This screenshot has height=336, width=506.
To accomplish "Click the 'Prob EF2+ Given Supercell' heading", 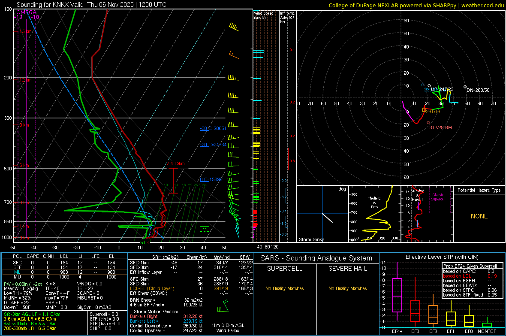I will point(470,266).
